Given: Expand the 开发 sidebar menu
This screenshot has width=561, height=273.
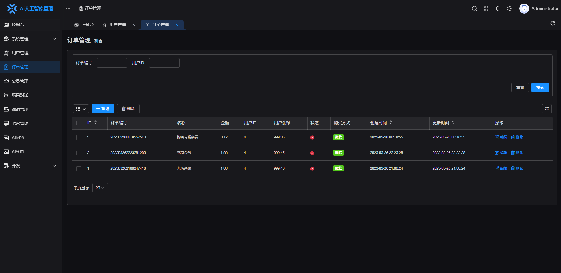Looking at the screenshot, I should (x=30, y=166).
